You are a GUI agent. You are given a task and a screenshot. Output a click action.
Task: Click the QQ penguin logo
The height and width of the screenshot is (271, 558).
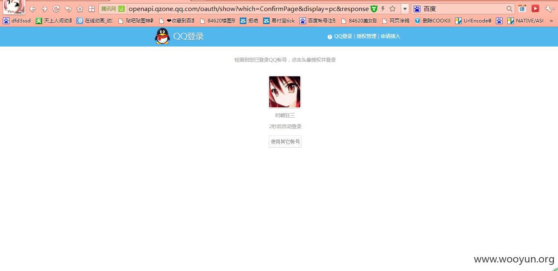point(162,36)
